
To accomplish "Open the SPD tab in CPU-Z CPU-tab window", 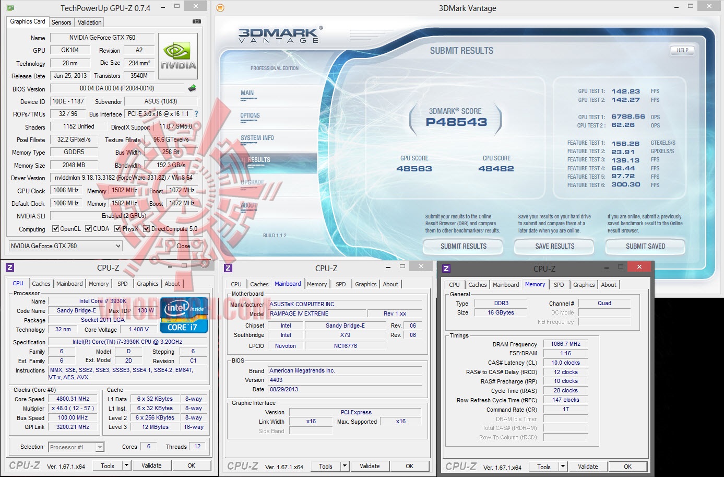I will (x=123, y=284).
